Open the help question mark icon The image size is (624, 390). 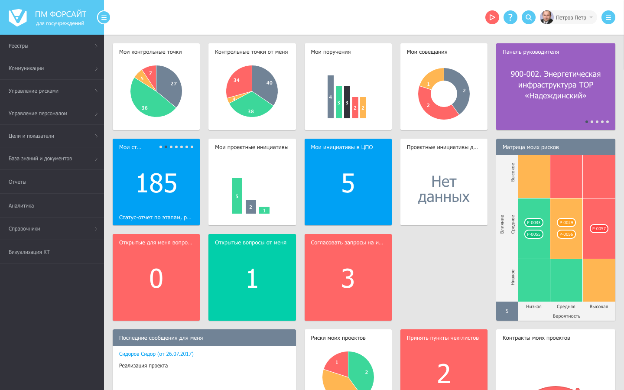(x=510, y=17)
